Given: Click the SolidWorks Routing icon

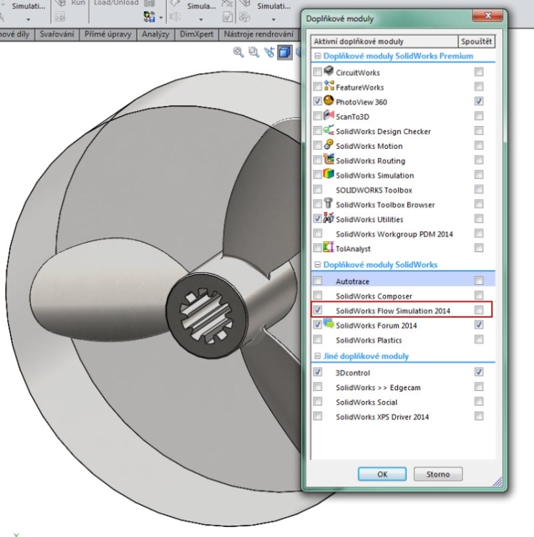Looking at the screenshot, I should coord(329,159).
